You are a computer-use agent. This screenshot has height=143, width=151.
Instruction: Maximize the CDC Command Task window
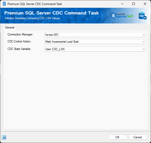[134, 4]
